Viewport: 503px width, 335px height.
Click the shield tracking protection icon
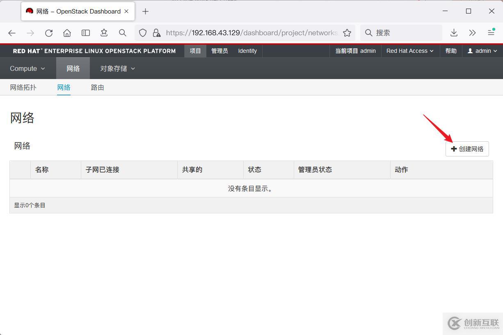[143, 33]
